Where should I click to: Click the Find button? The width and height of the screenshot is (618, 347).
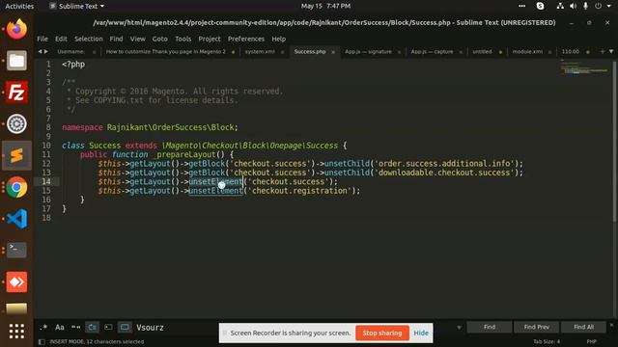pyautogui.click(x=490, y=327)
